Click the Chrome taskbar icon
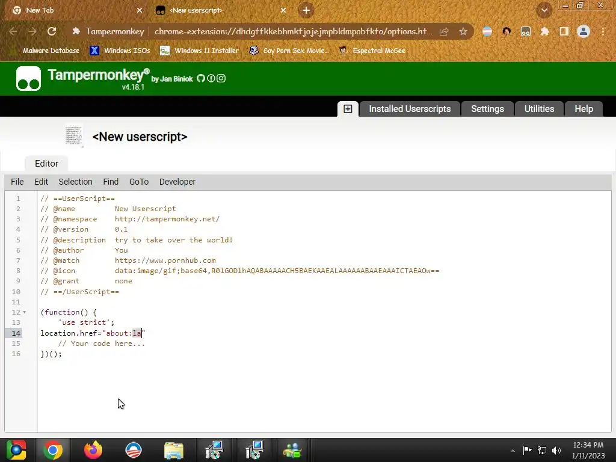 (53, 450)
